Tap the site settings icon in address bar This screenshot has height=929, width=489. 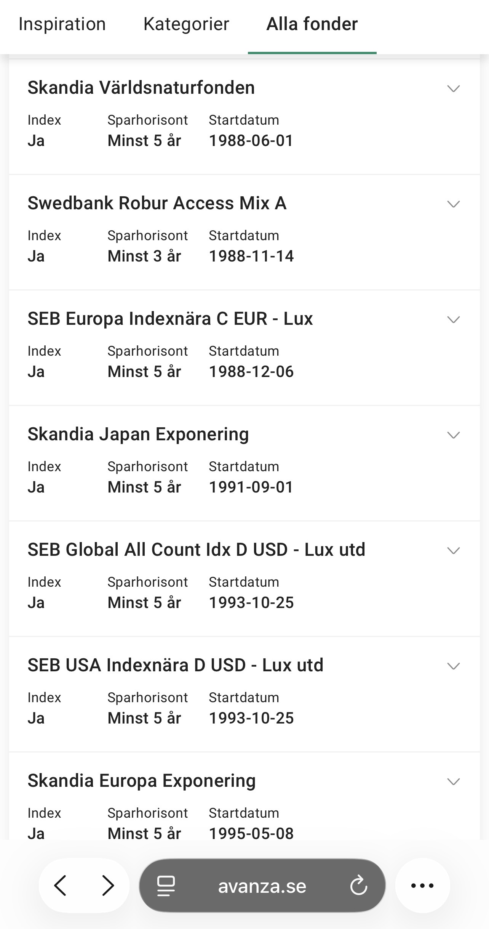tap(166, 885)
